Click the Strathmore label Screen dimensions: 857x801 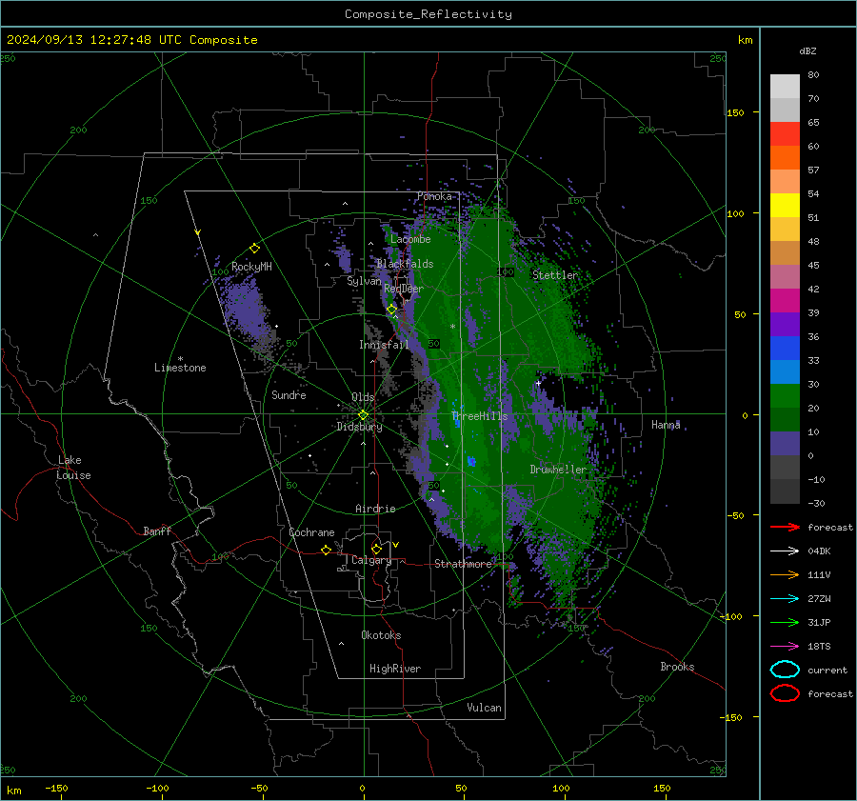pos(463,564)
